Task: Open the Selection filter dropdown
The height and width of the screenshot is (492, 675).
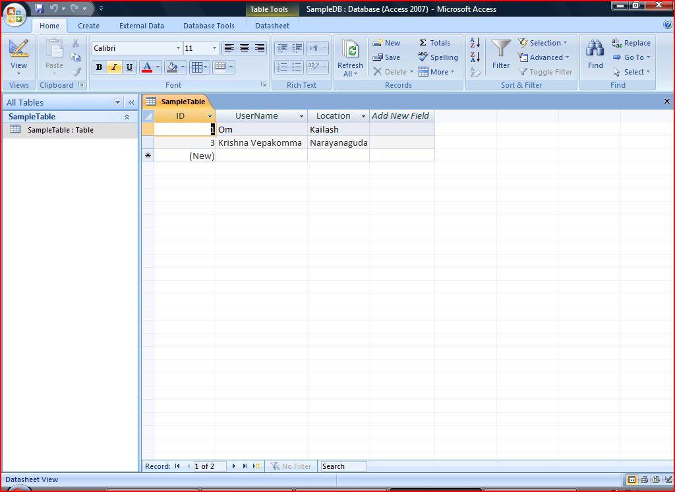Action: (543, 43)
